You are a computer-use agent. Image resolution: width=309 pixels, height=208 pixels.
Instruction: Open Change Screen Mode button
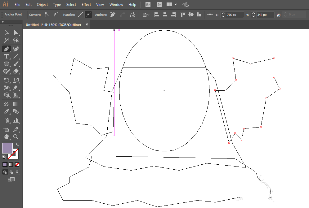[11, 180]
